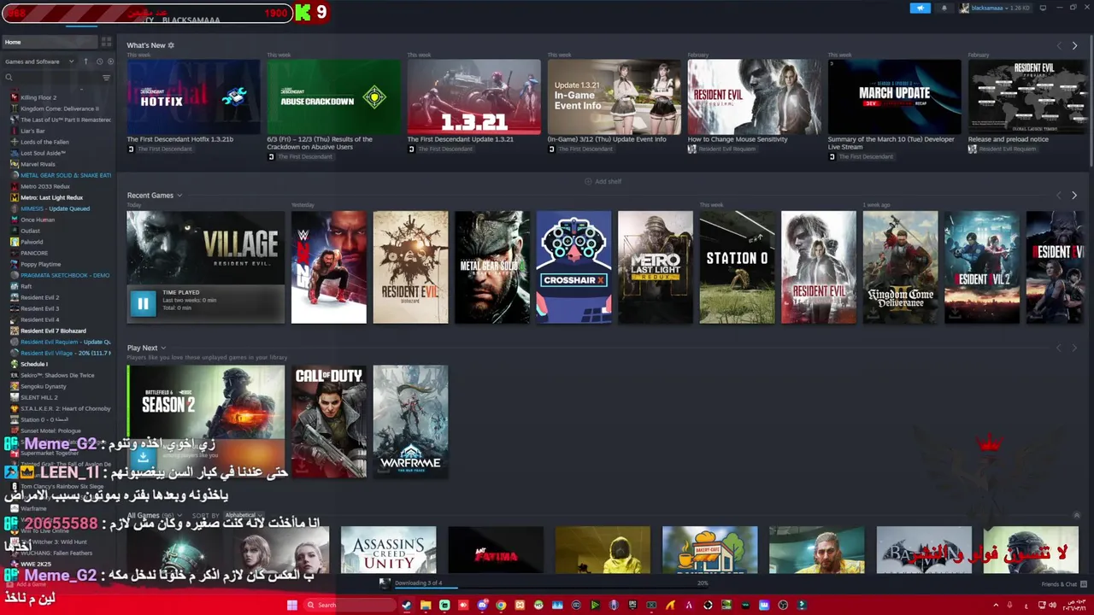Click the blue announcements megaphone button
Image resolution: width=1094 pixels, height=615 pixels.
920,8
